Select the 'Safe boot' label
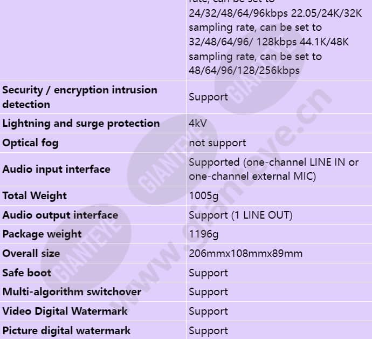 tap(27, 273)
